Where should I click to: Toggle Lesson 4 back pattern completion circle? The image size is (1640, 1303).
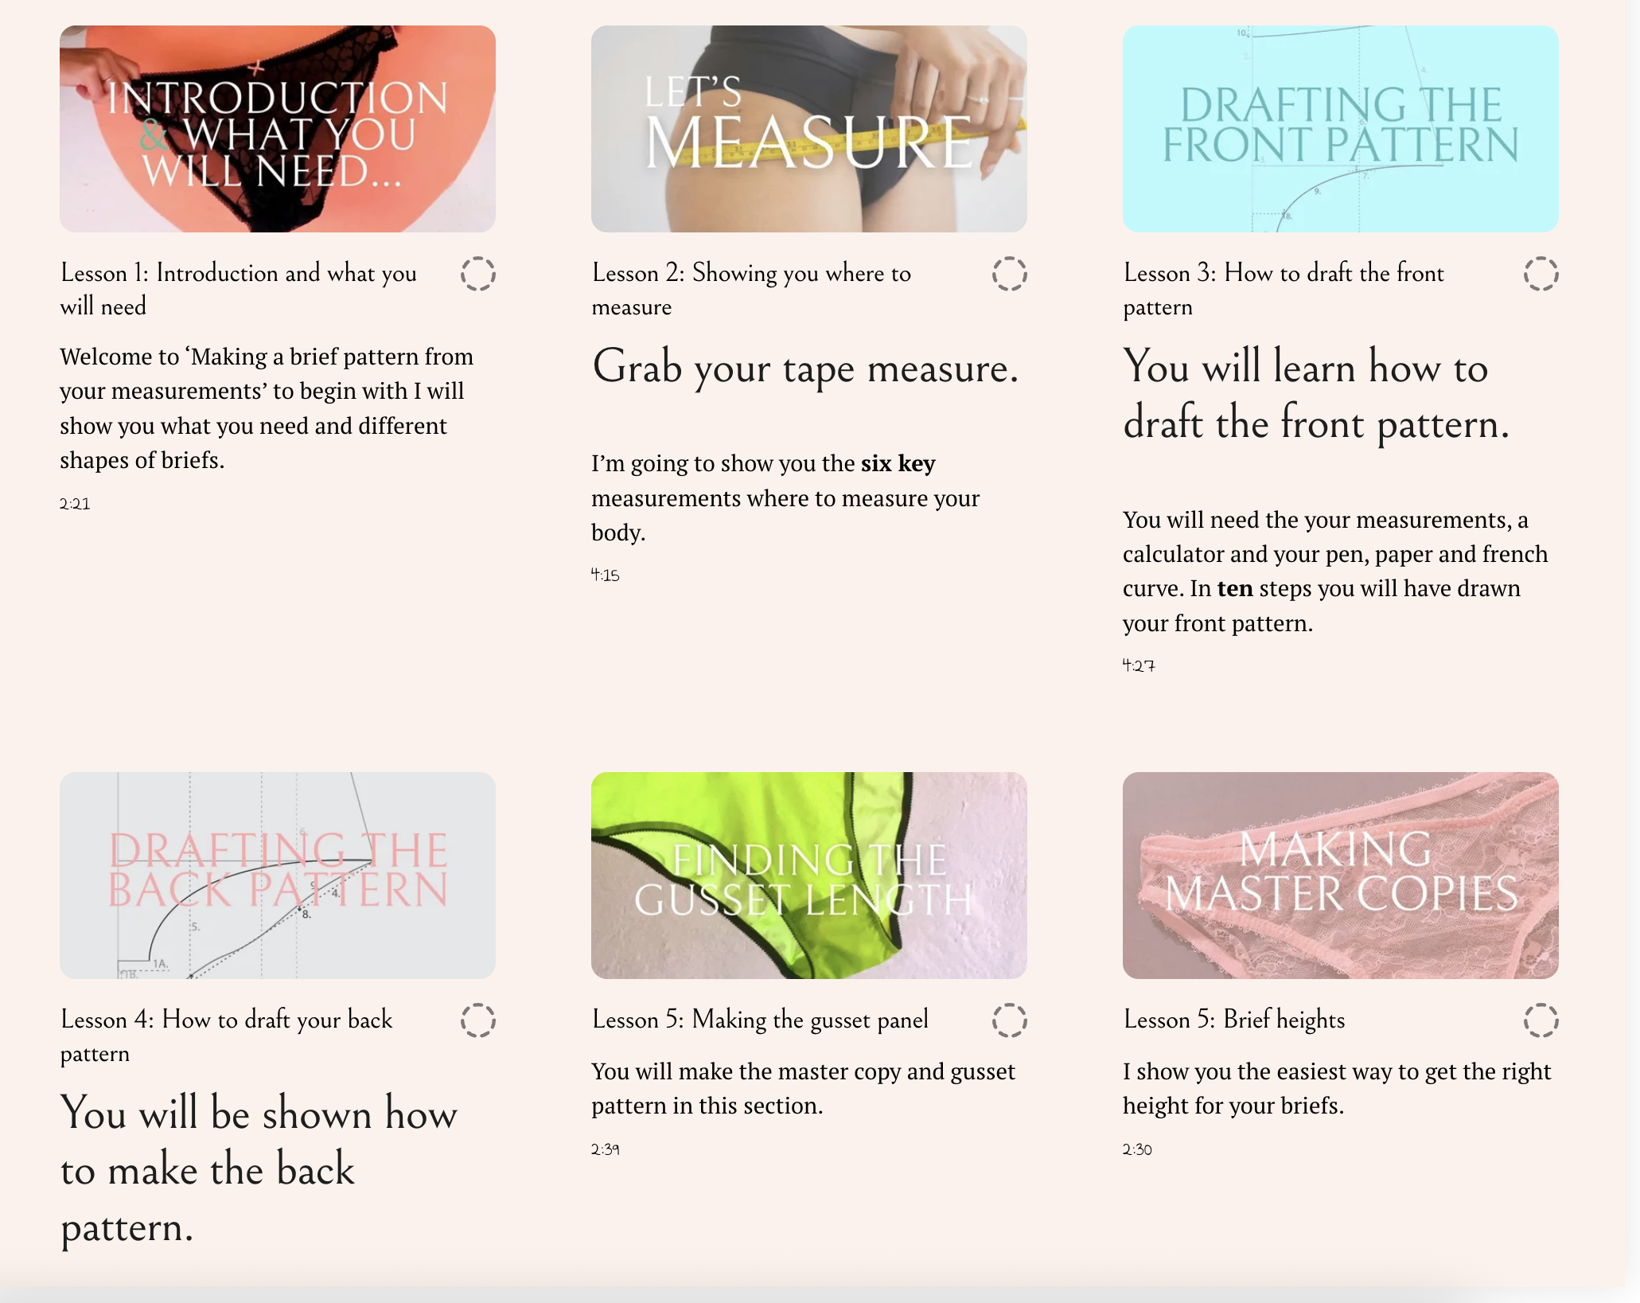[x=478, y=1020]
